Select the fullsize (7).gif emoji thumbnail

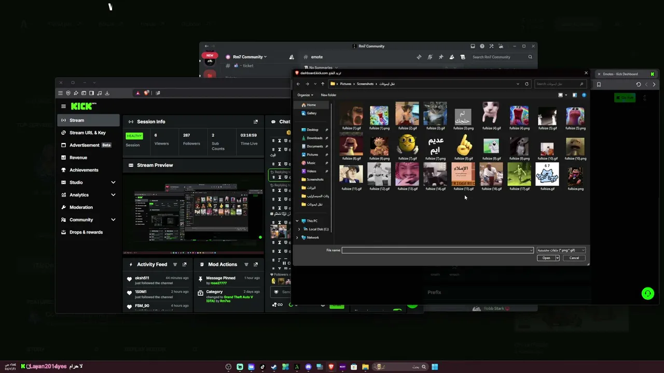click(407, 148)
